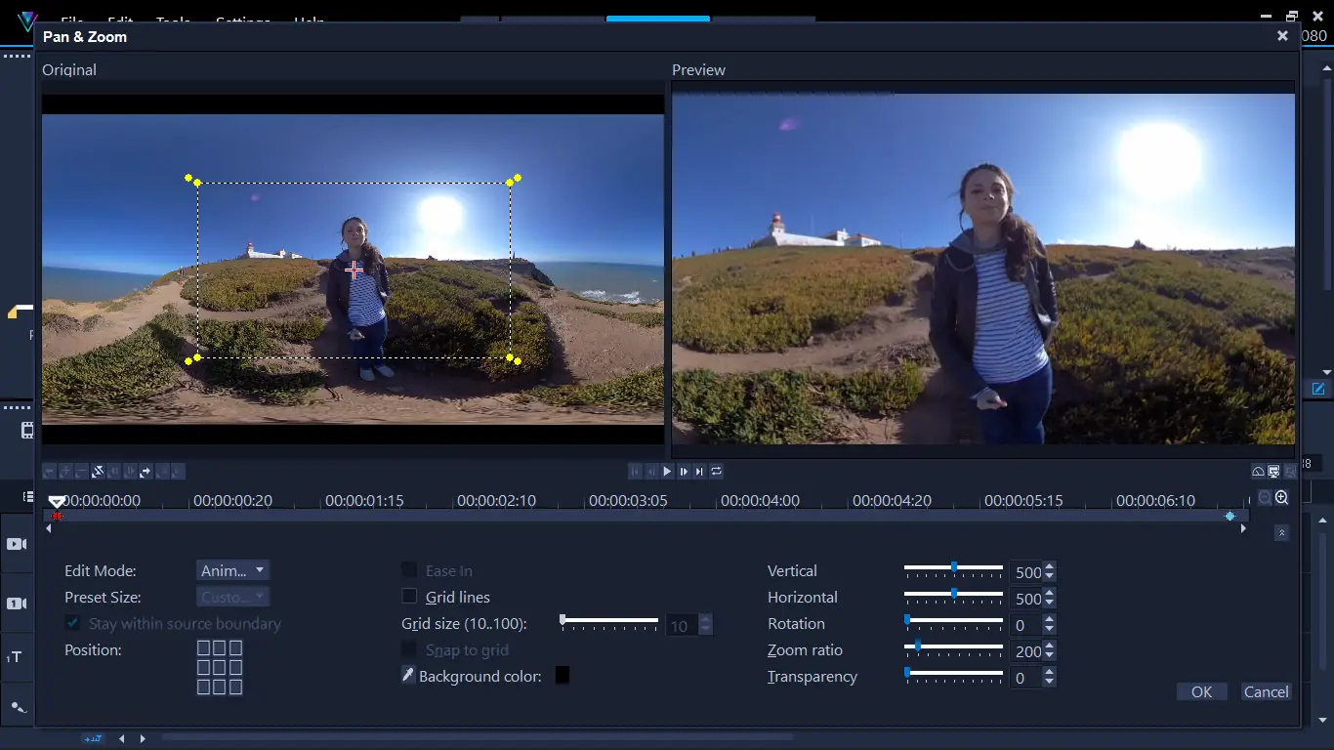The image size is (1334, 750).
Task: Jump to the next frame
Action: point(683,471)
